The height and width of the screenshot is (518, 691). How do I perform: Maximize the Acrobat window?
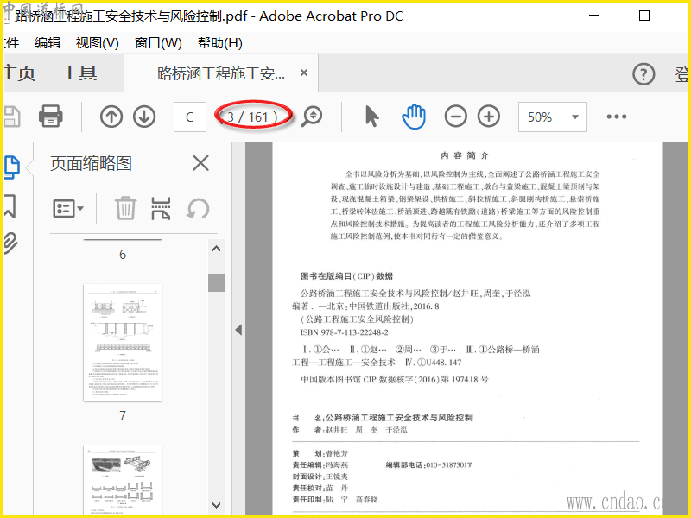tap(644, 16)
